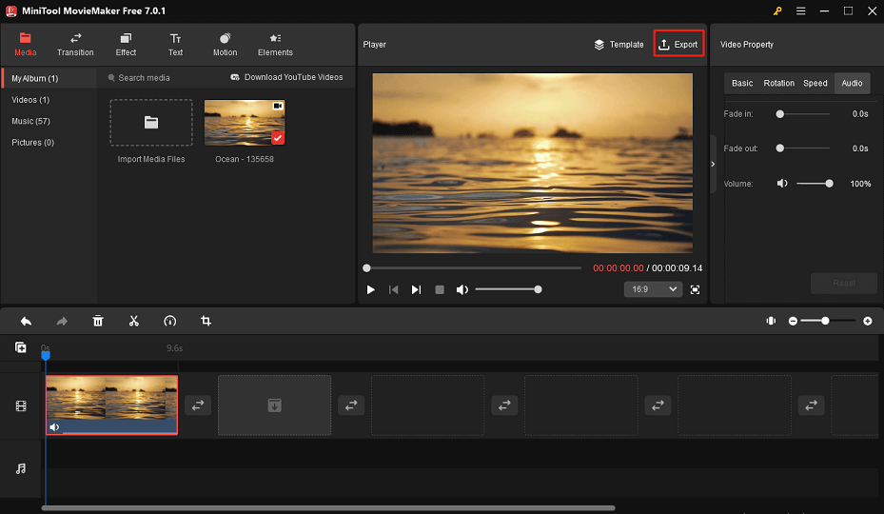
Task: Zoom in the timeline
Action: click(868, 321)
